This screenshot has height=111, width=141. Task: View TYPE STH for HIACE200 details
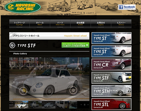[x=112, y=91]
